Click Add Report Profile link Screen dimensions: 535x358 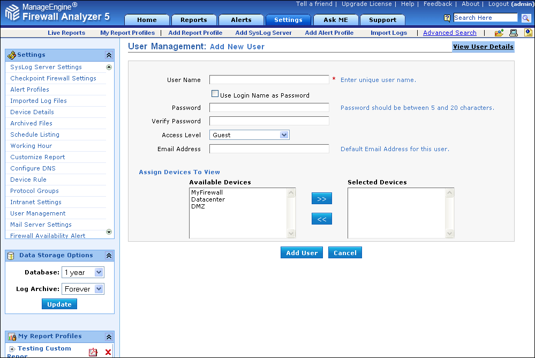pyautogui.click(x=195, y=33)
